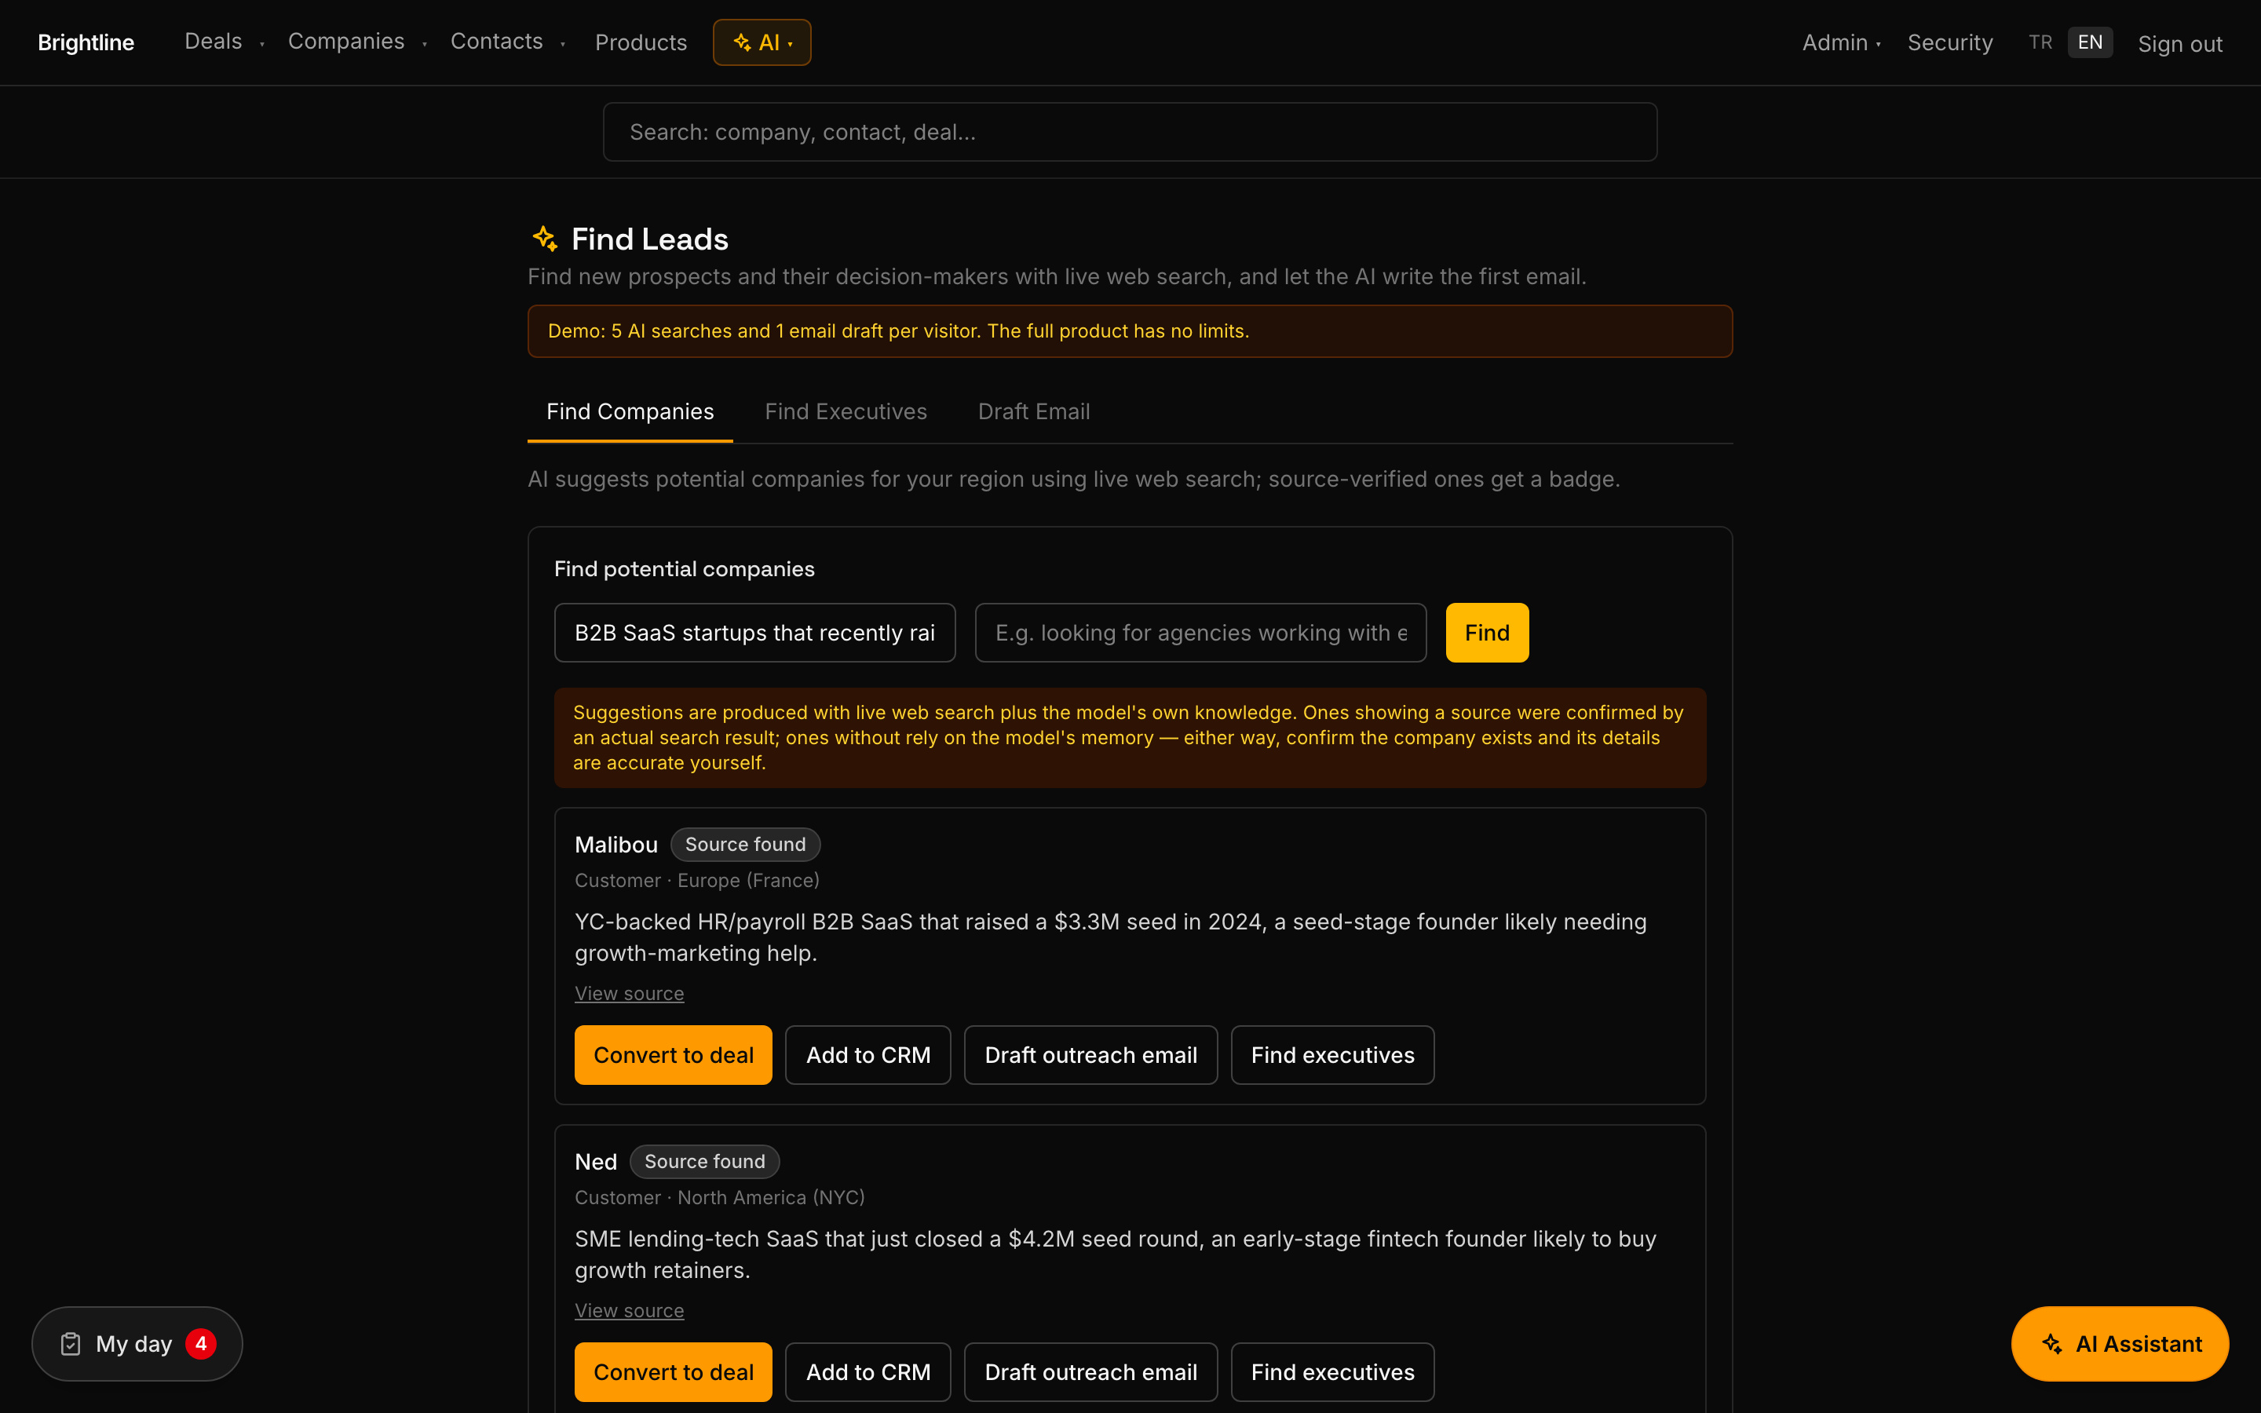Open View source link for Ned
The image size is (2261, 1413).
629,1310
